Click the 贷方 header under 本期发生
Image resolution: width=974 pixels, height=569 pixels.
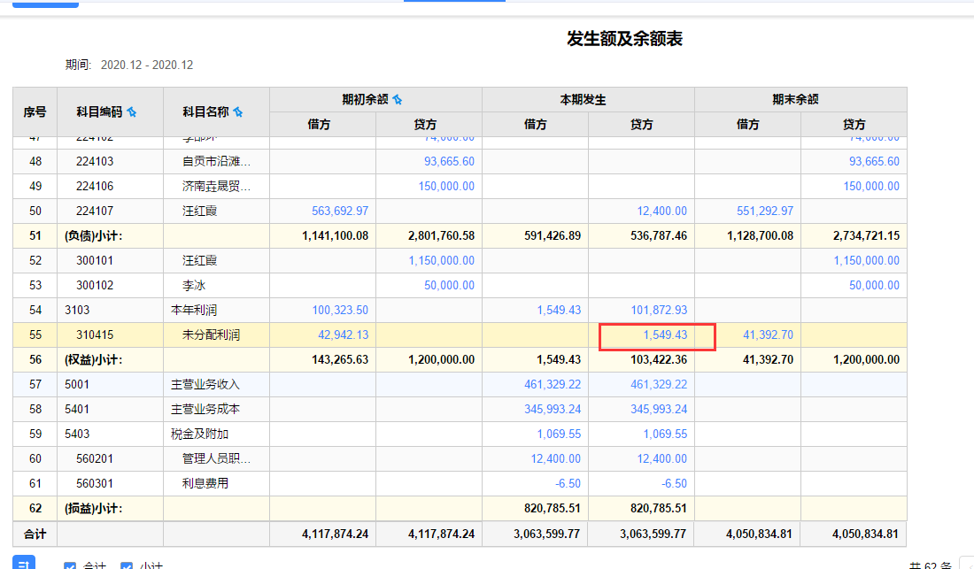pyautogui.click(x=641, y=125)
